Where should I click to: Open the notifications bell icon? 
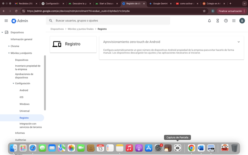point(209,21)
